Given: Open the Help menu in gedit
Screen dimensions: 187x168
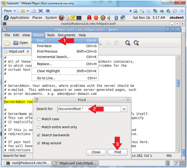Looking at the screenshot, I should point(82,35).
